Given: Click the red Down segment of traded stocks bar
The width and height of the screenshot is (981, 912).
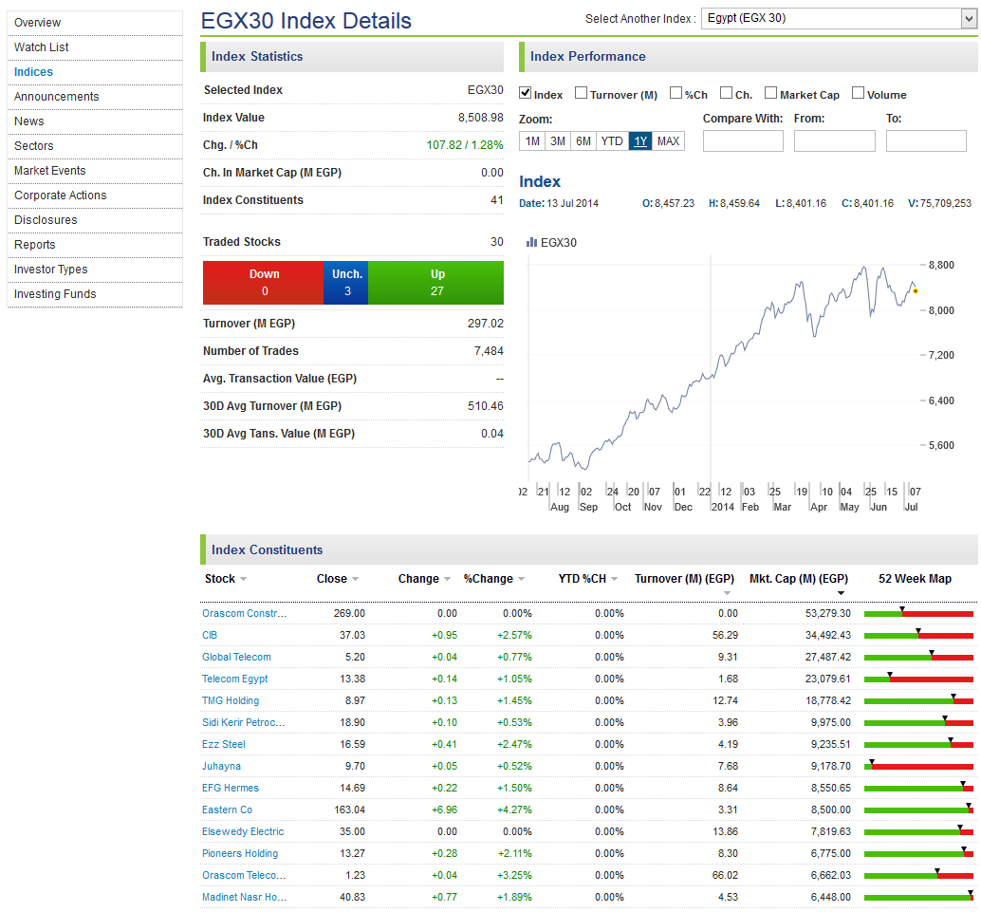Looking at the screenshot, I should click(264, 283).
